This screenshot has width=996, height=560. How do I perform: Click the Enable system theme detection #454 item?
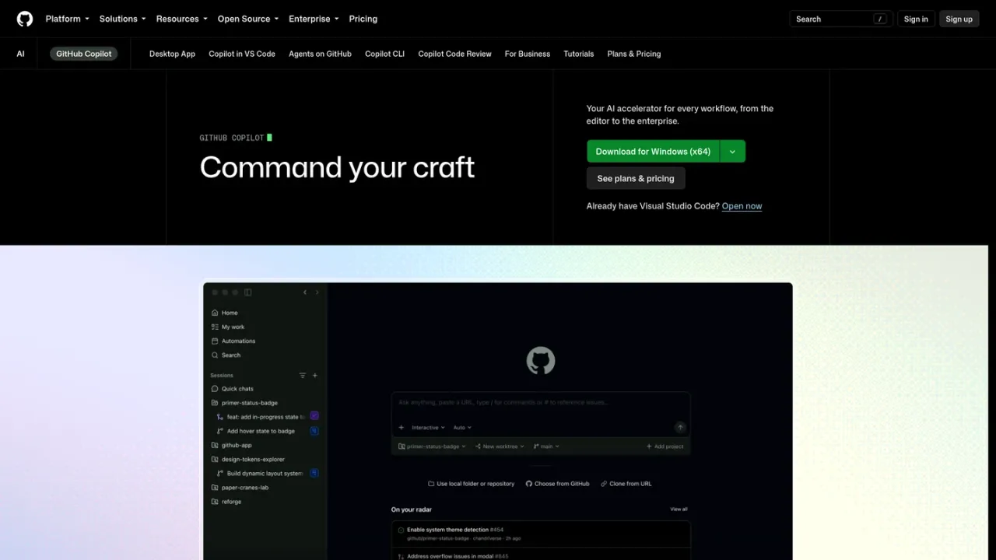point(541,534)
